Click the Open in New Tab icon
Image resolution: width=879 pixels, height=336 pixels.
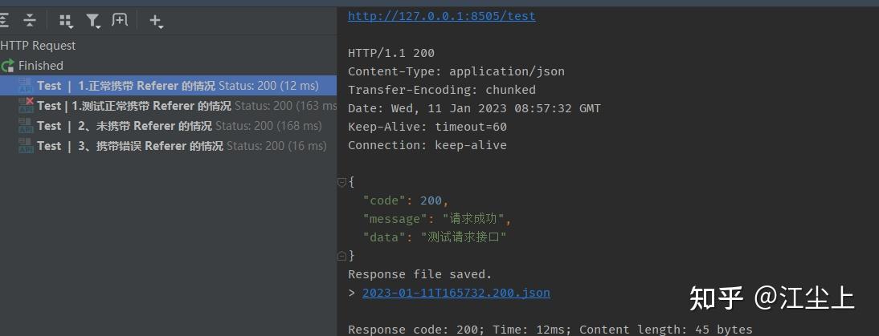tap(120, 21)
